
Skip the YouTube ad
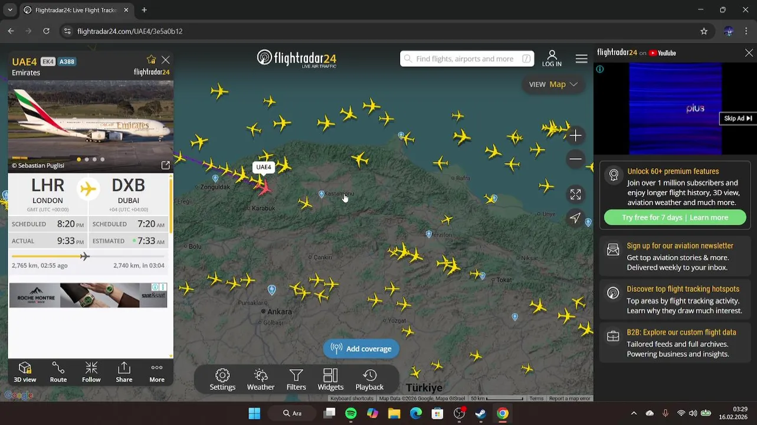[x=738, y=119]
